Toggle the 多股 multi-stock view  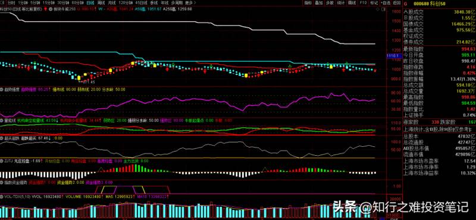pyautogui.click(x=330, y=3)
